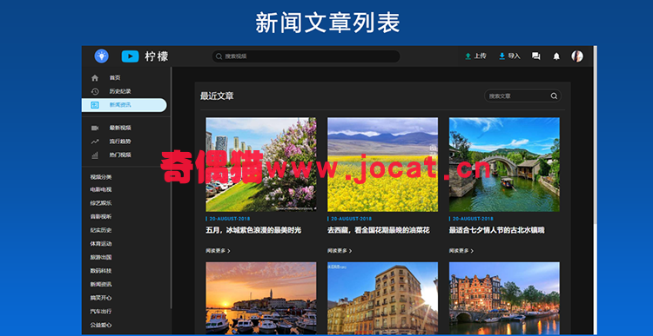
Task: Open the Amsterdam canal houses image
Action: point(504,298)
